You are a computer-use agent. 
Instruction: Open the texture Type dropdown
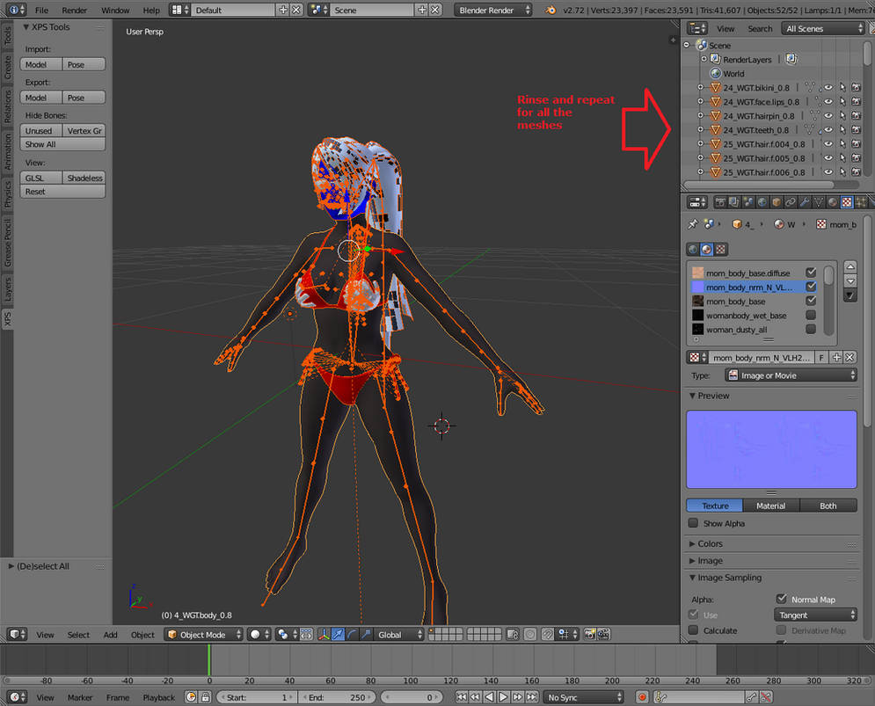791,375
